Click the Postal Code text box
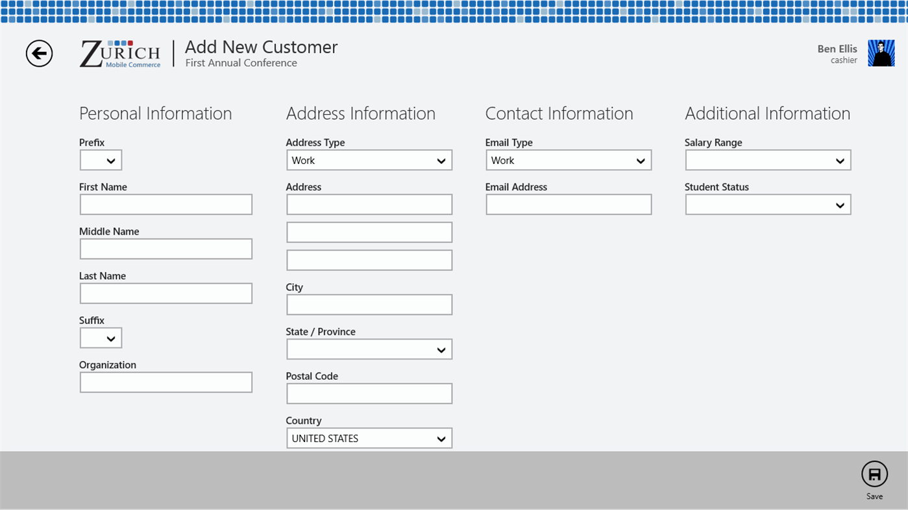Screen dimensions: 908x510 click(x=369, y=393)
